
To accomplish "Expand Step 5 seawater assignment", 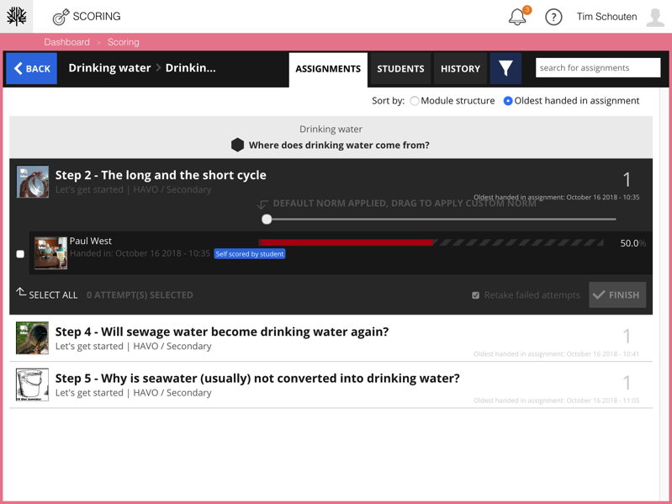I will 257,379.
